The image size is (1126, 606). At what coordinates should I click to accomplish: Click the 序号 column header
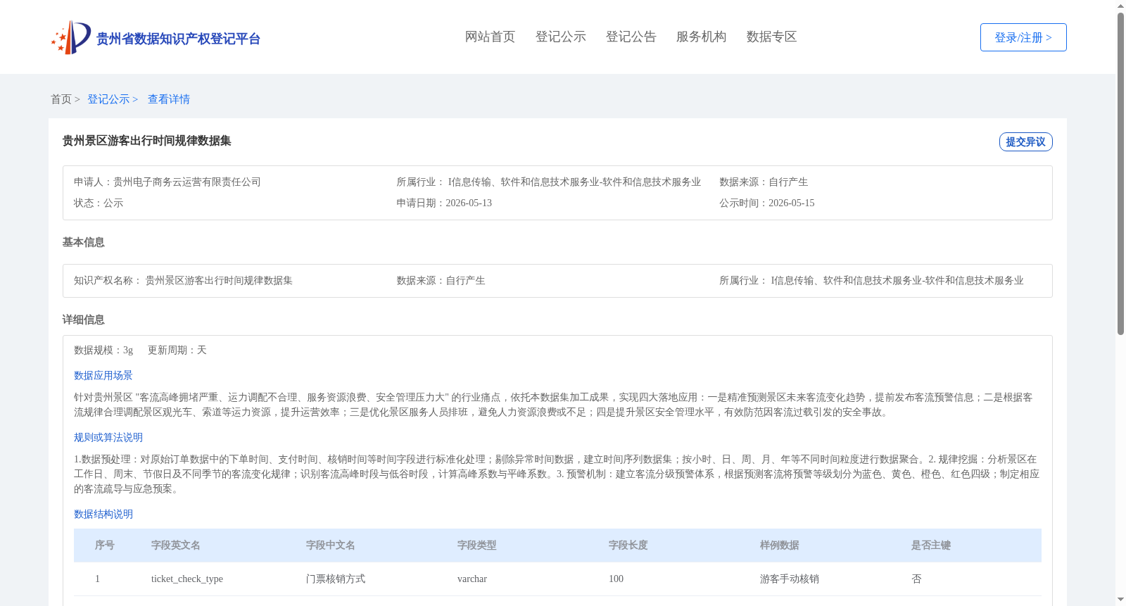click(105, 545)
